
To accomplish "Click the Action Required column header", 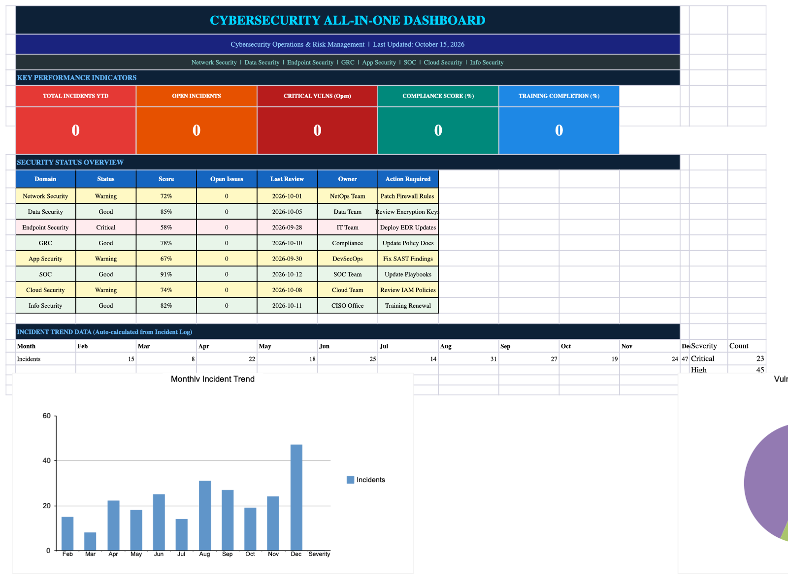I will click(x=408, y=179).
